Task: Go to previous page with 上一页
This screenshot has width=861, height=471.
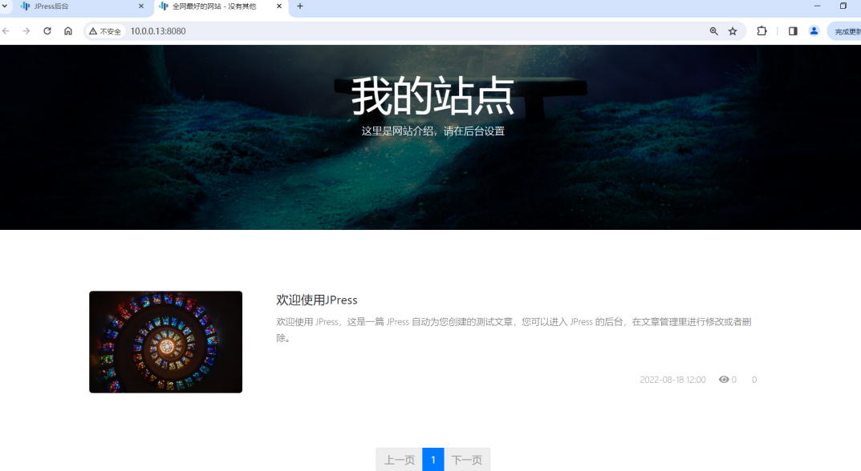Action: point(399,460)
